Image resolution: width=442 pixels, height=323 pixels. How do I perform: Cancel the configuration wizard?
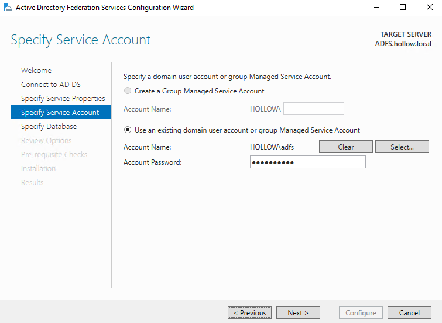point(409,313)
